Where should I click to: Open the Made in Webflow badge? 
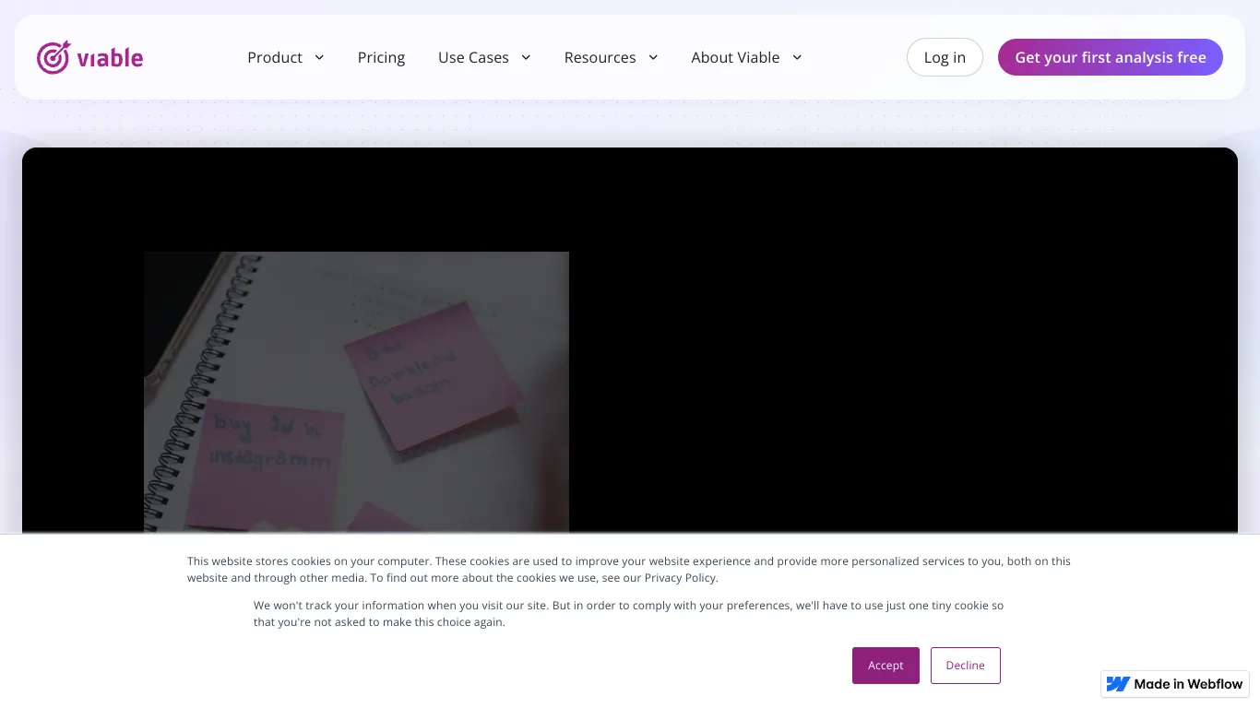point(1175,684)
